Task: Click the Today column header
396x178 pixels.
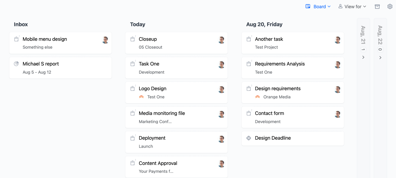Action: (x=137, y=24)
